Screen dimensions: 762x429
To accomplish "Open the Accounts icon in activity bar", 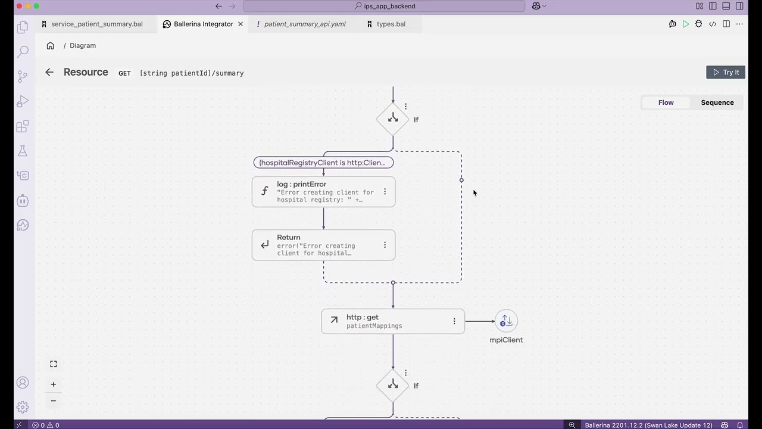I will [23, 383].
